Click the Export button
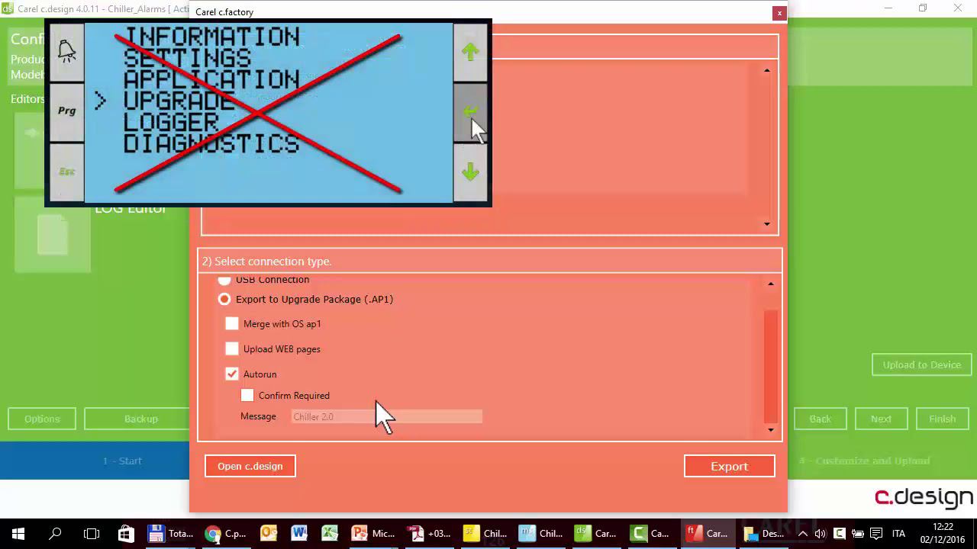Viewport: 977px width, 549px height. 729,466
